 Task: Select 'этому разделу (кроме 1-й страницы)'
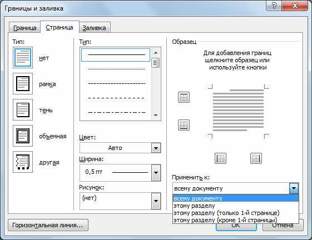(236, 220)
